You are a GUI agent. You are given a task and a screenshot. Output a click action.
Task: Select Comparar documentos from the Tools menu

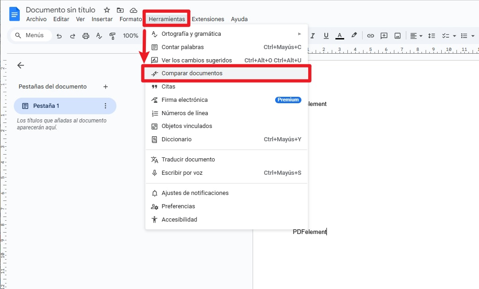[192, 73]
